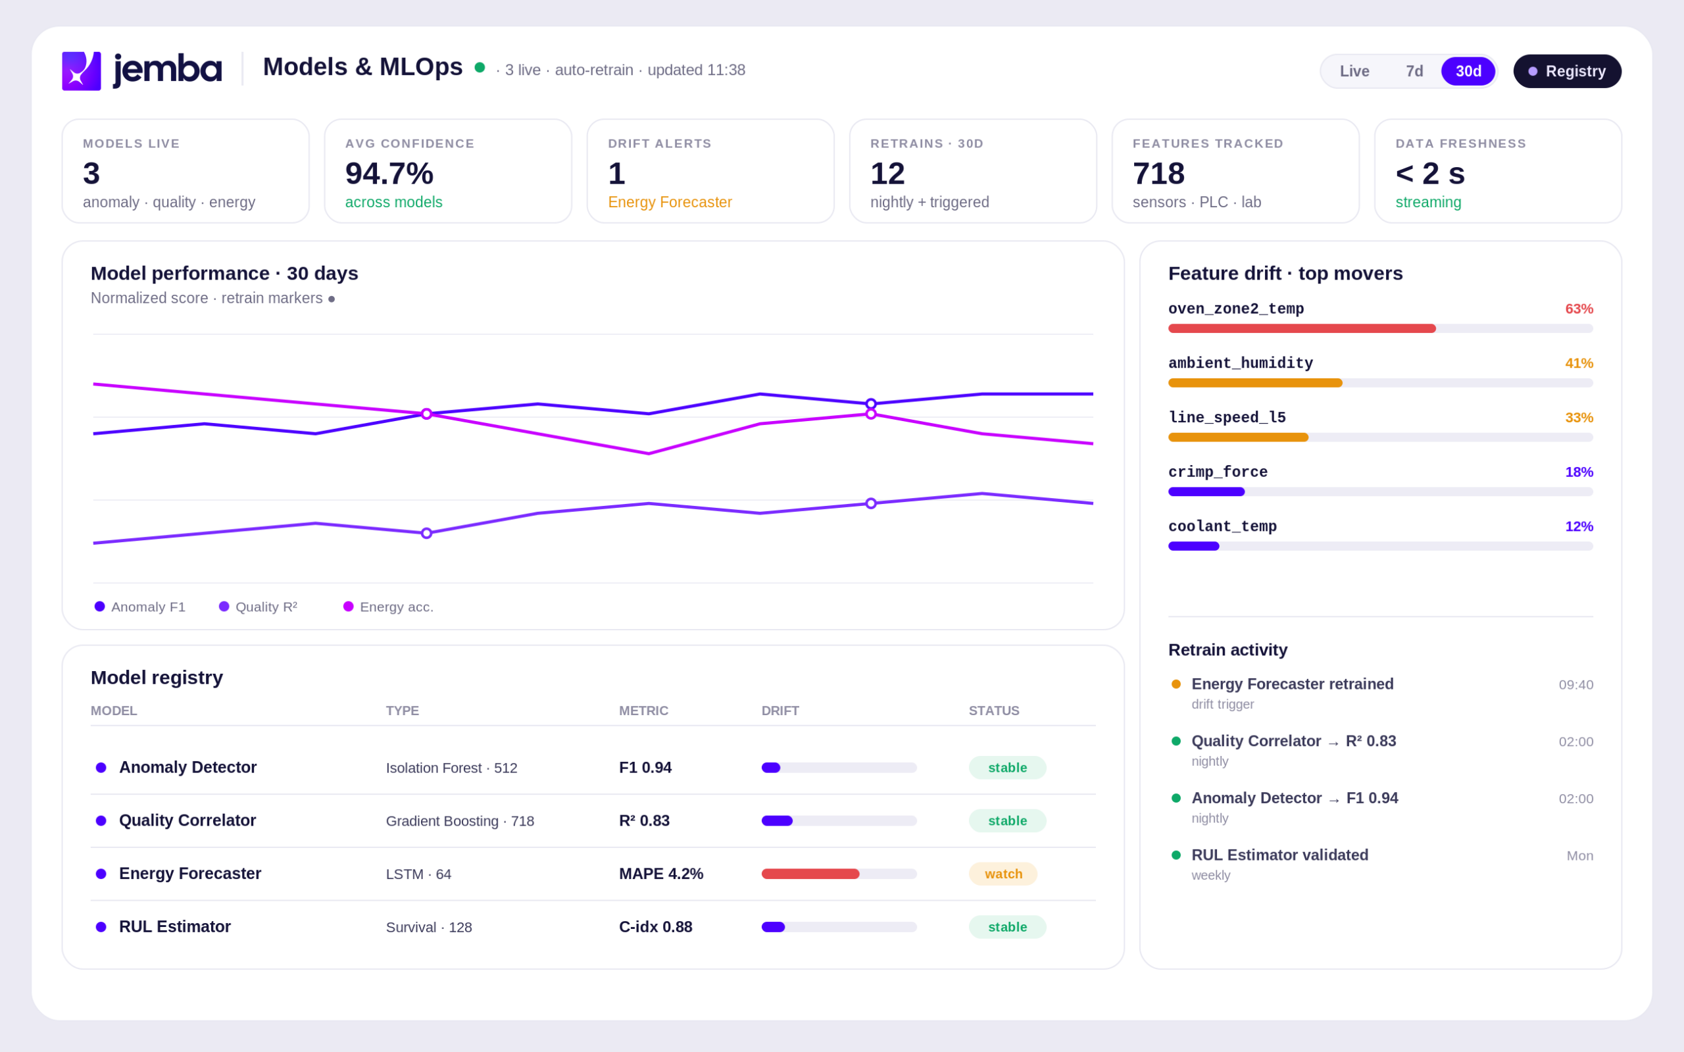Image resolution: width=1684 pixels, height=1052 pixels.
Task: Click the Anomaly Detector row dot icon
Action: pos(101,767)
